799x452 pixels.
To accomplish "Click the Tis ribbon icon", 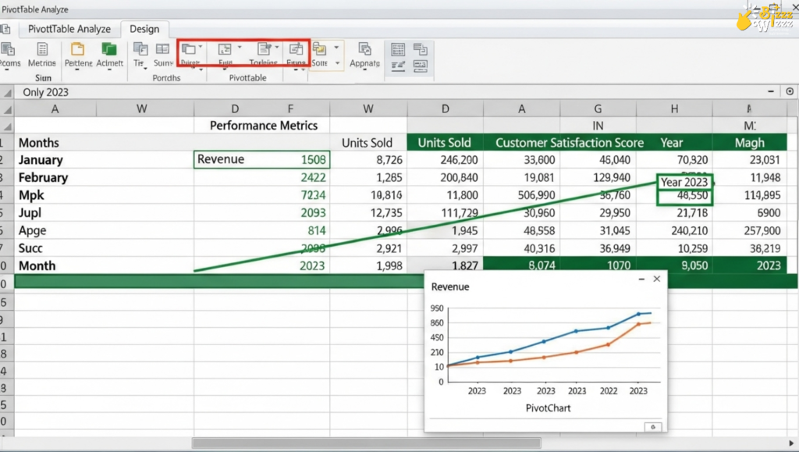I will click(x=140, y=50).
